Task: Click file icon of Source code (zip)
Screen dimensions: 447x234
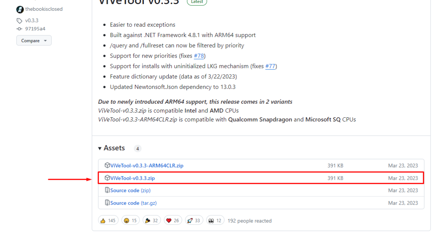Action: (x=107, y=190)
